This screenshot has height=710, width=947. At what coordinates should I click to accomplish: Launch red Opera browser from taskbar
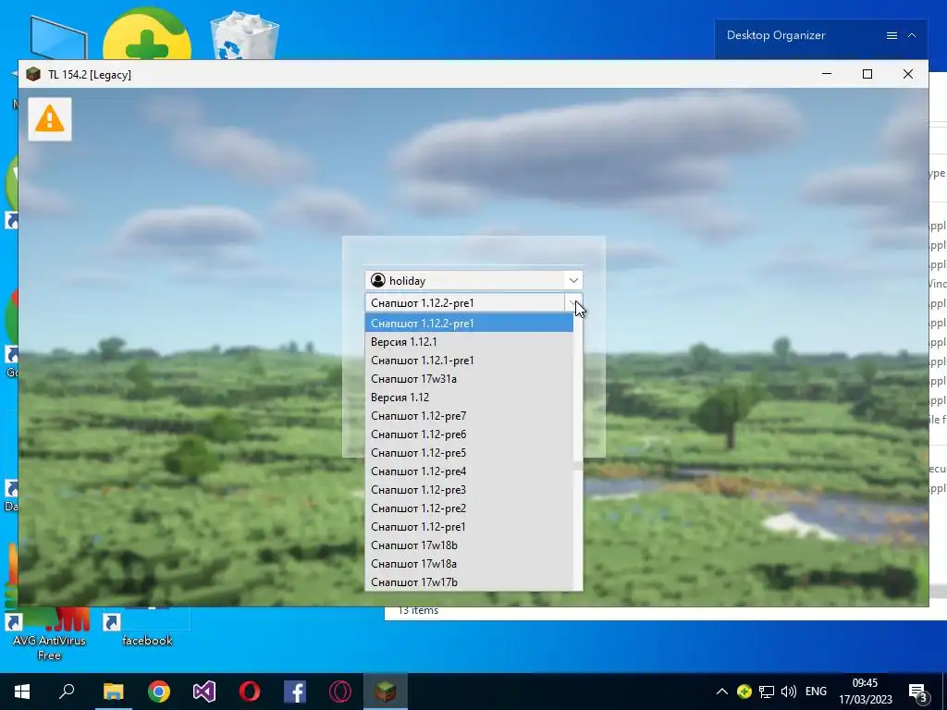click(x=250, y=692)
